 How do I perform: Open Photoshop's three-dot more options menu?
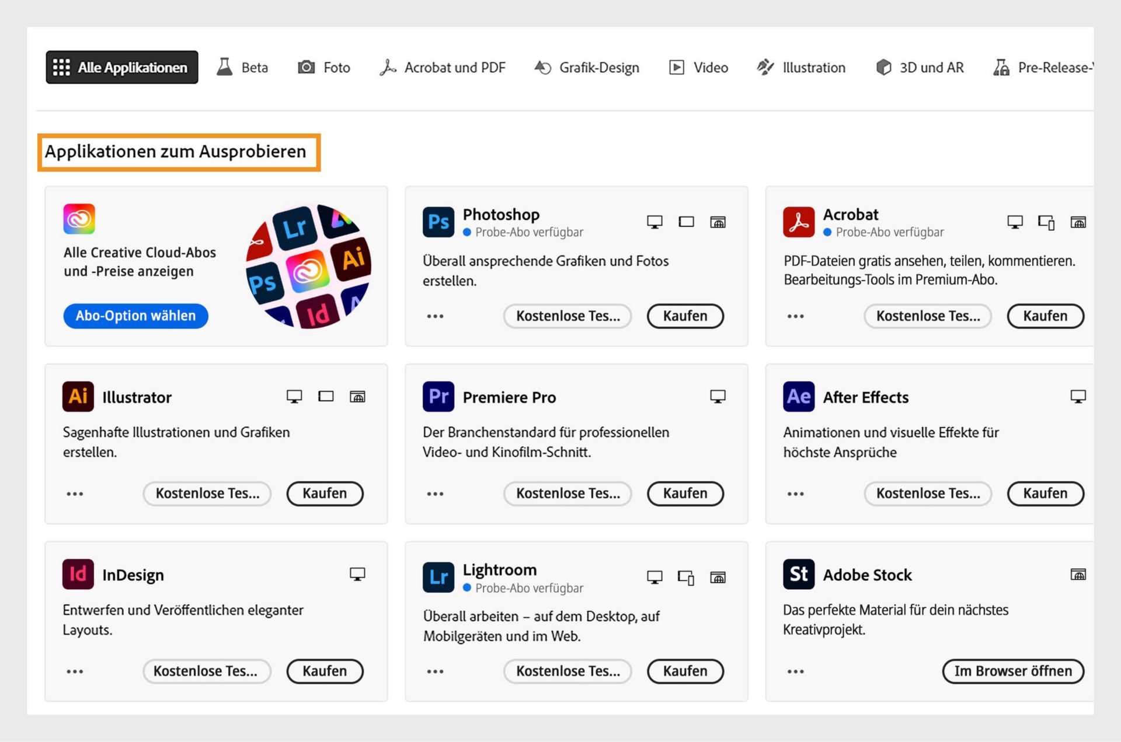(435, 316)
